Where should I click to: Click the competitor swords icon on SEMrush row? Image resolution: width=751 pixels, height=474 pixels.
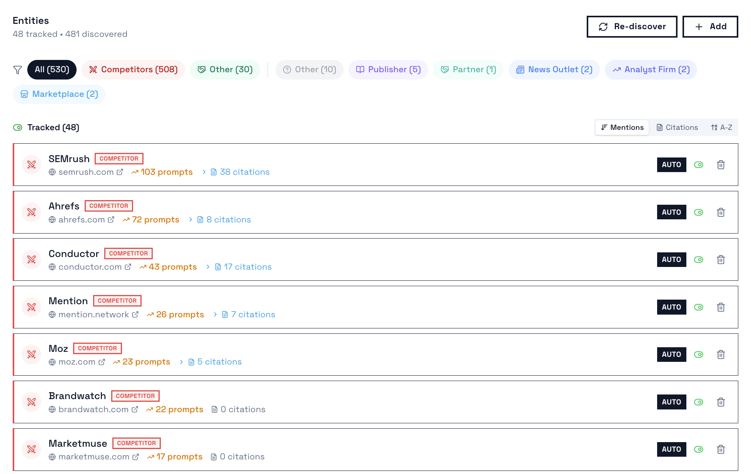pyautogui.click(x=31, y=165)
